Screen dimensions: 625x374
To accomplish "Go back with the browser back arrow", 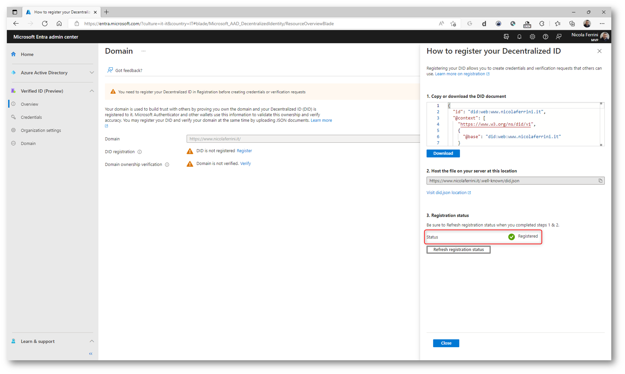I will click(16, 24).
